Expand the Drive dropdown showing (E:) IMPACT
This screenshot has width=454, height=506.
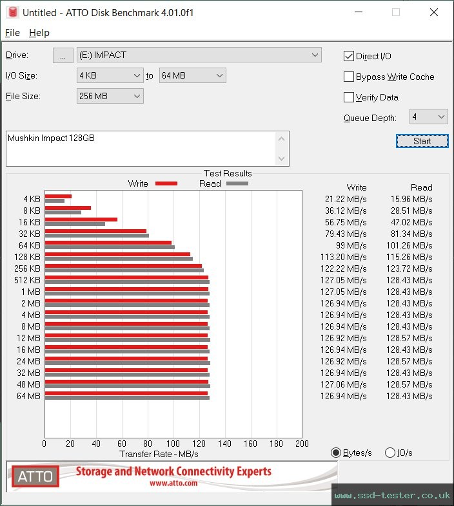199,55
